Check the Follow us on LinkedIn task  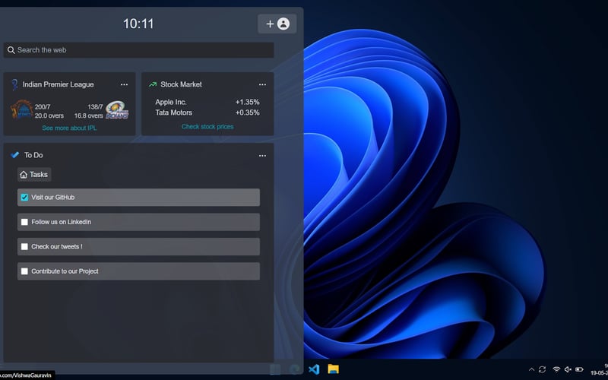coord(24,222)
